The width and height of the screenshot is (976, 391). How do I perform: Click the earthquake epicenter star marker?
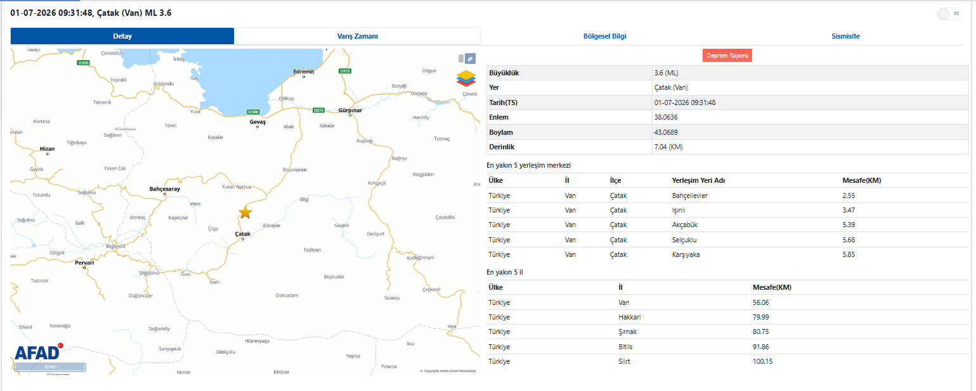click(x=245, y=213)
